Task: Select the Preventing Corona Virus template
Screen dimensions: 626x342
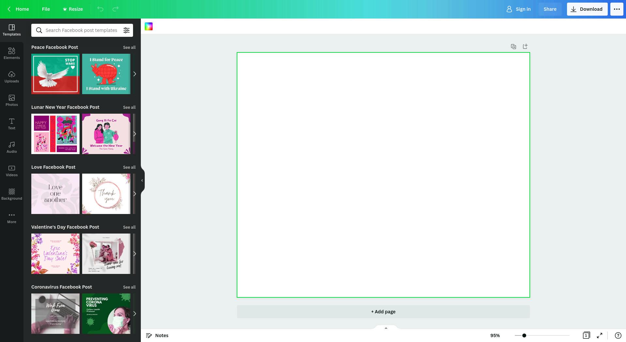Action: click(x=106, y=314)
